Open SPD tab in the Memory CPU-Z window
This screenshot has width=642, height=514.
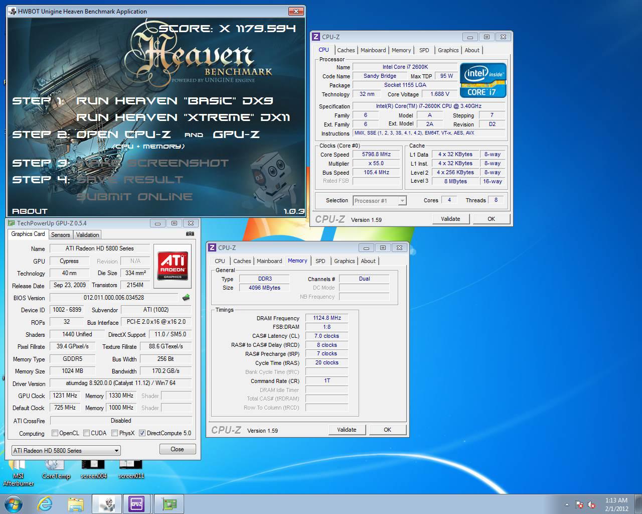[x=320, y=261]
